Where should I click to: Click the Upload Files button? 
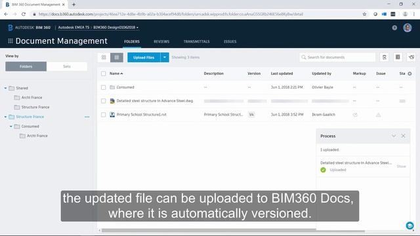[144, 57]
